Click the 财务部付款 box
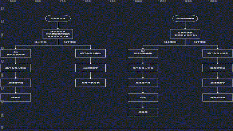The width and height of the screenshot is (233, 131). tap(218, 98)
